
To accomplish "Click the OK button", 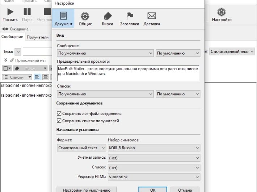I will tap(153, 189).
